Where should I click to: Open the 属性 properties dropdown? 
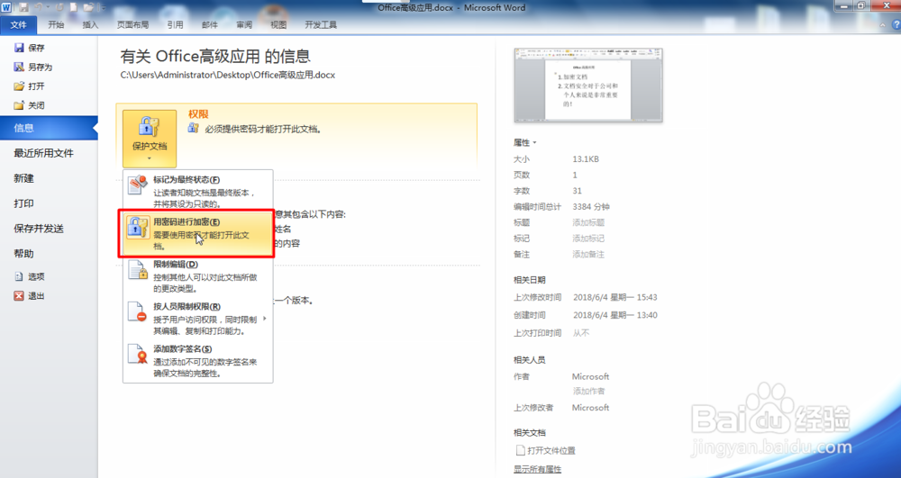(525, 142)
